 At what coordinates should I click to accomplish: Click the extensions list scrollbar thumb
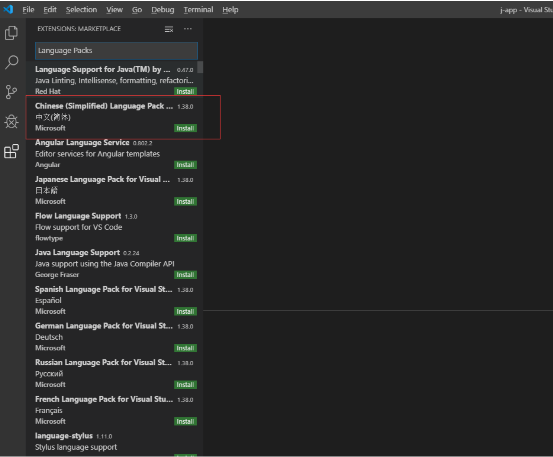tap(200, 67)
